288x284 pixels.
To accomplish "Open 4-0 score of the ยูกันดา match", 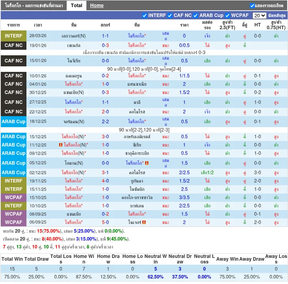I will coord(105,181).
